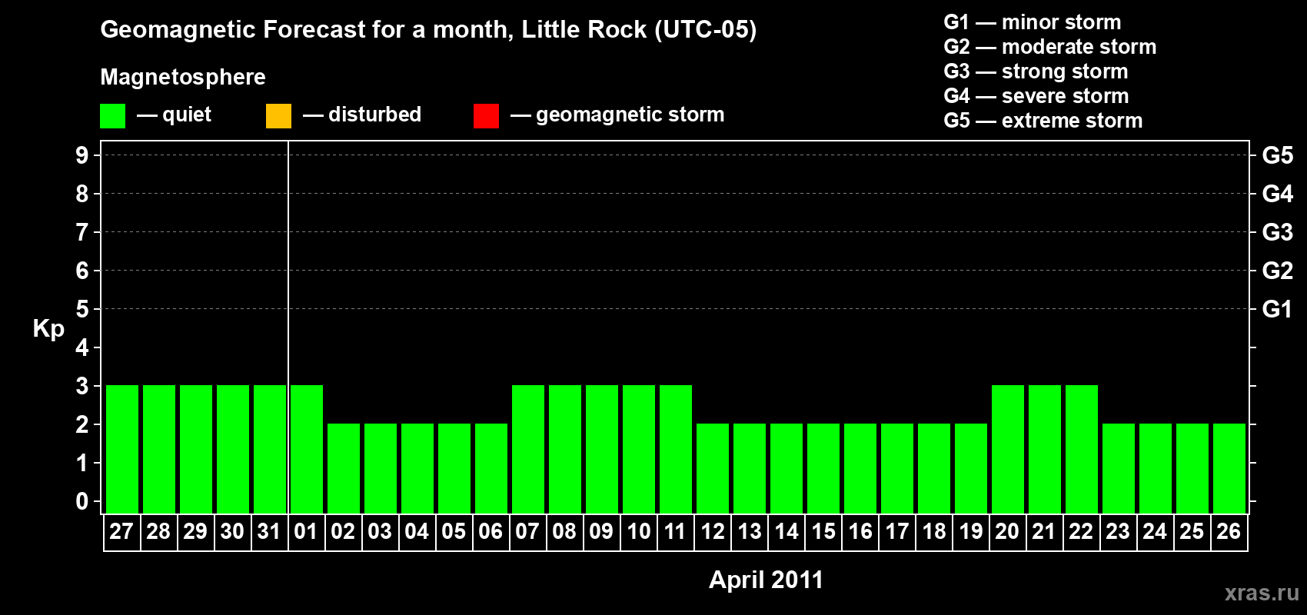
Task: Select the bar for day 09
Action: pyautogui.click(x=602, y=449)
